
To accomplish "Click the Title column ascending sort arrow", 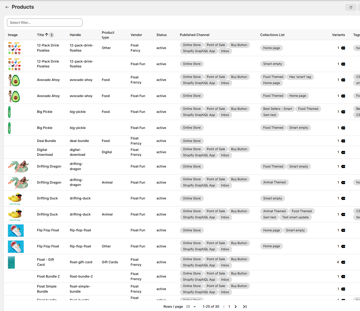I will tap(47, 35).
